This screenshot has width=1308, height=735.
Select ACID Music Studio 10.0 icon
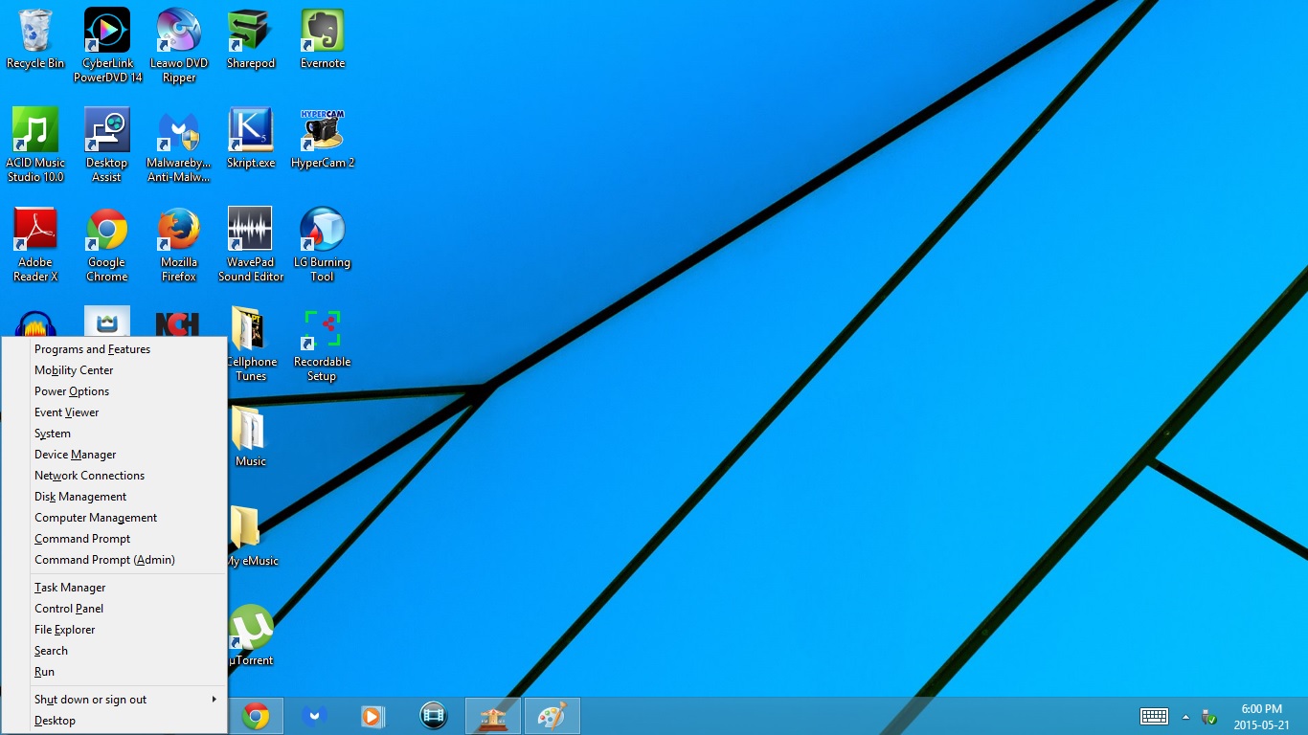(x=35, y=145)
